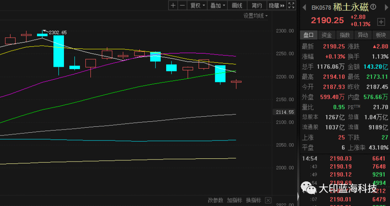Toggle the 画线 drawing tool

click(x=237, y=5)
